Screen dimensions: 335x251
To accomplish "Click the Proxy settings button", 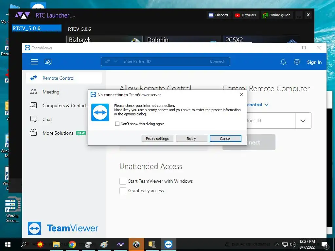I will (157, 139).
